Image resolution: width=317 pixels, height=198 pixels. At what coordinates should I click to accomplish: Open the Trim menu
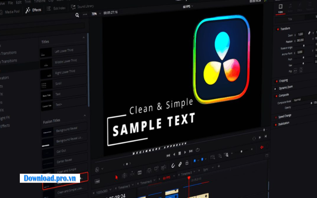[x=27, y=2]
